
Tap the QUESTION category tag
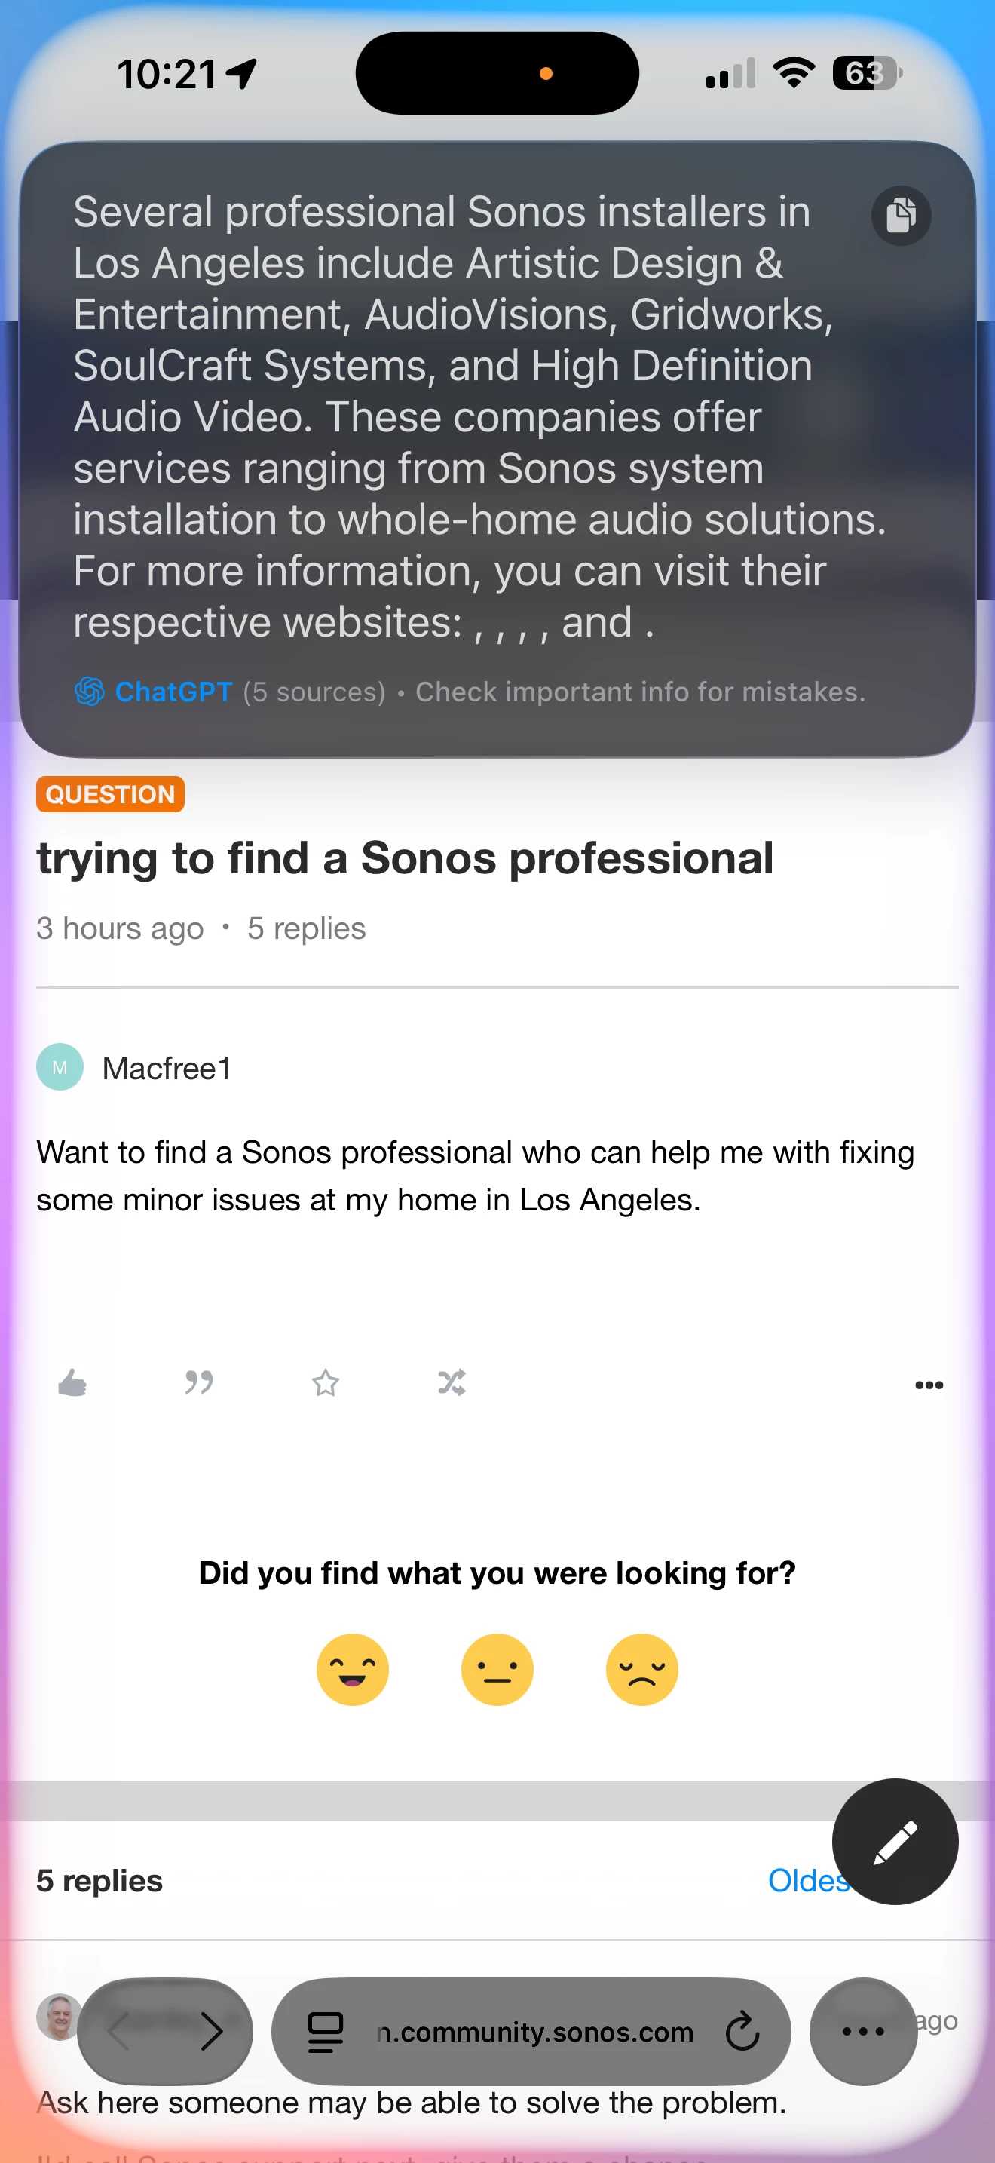110,794
